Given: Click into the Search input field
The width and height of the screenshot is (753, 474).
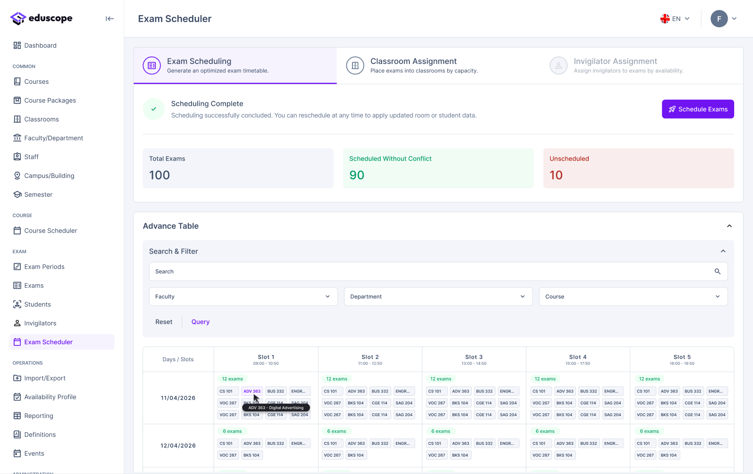Looking at the screenshot, I should (x=438, y=272).
